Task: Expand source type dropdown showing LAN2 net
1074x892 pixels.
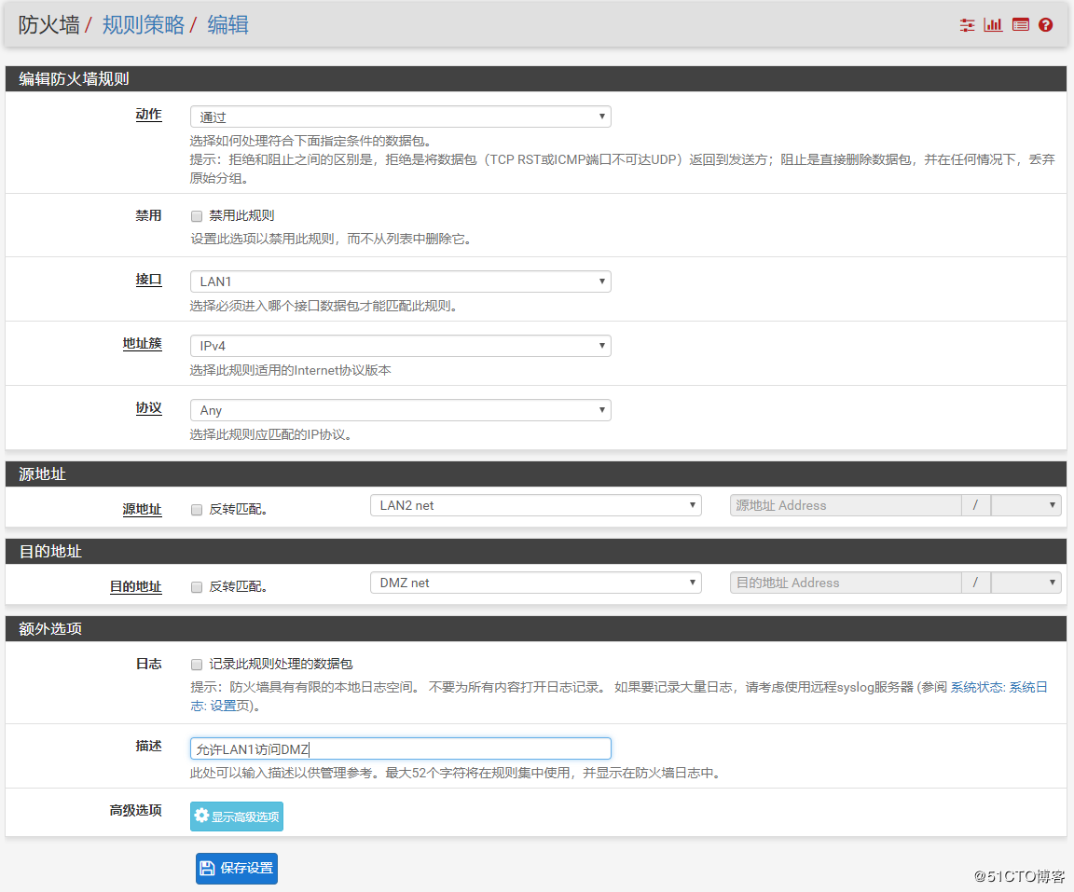Action: (x=535, y=505)
